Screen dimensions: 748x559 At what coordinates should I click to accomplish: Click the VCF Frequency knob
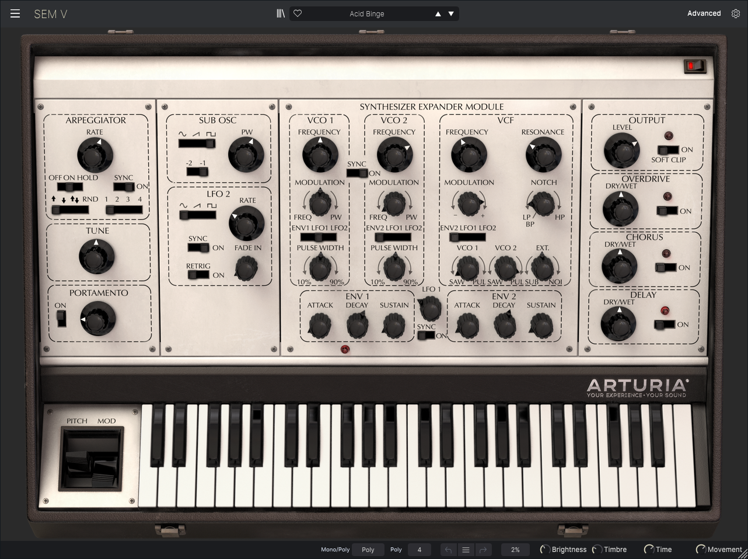(469, 155)
